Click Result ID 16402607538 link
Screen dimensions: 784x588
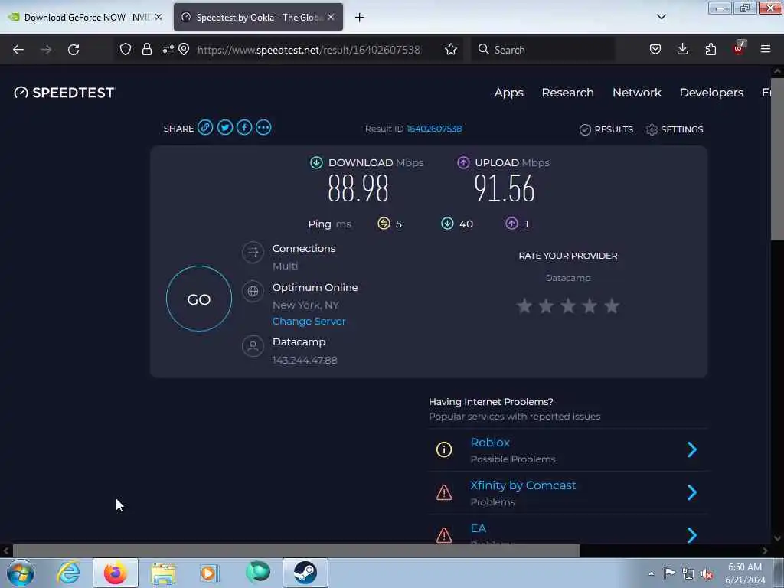(x=434, y=129)
